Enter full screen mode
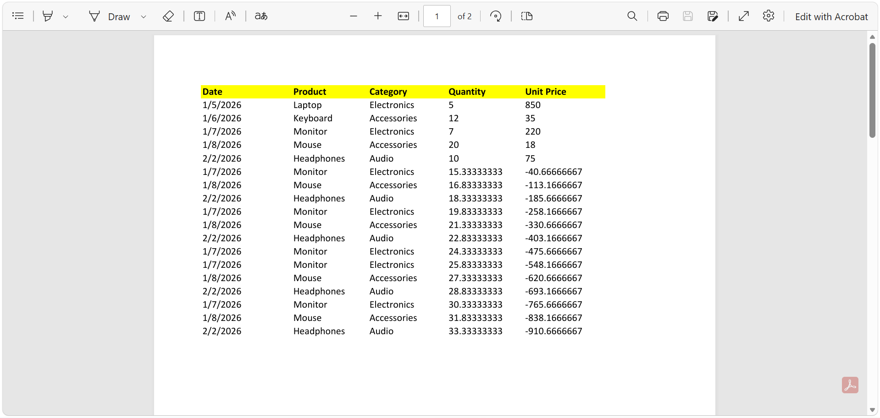Image resolution: width=880 pixels, height=418 pixels. click(744, 16)
